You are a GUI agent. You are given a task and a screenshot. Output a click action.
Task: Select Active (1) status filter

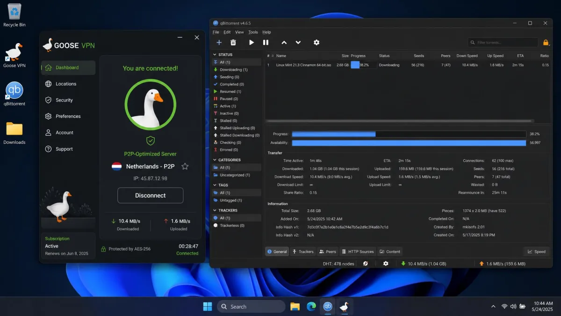[x=237, y=106]
